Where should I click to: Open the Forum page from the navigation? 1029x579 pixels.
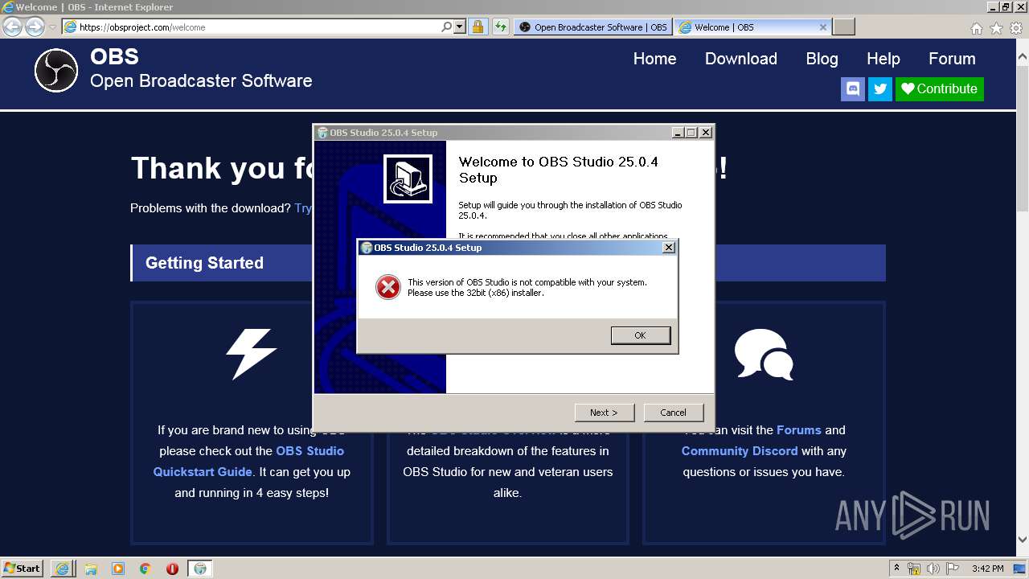[952, 59]
